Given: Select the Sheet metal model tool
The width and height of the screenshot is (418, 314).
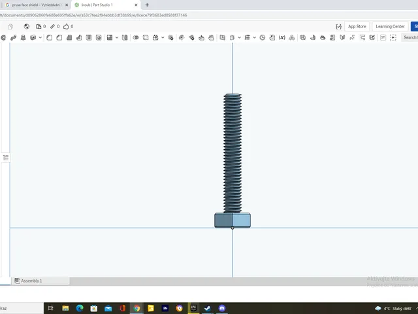Looking at the screenshot, I should (303, 38).
